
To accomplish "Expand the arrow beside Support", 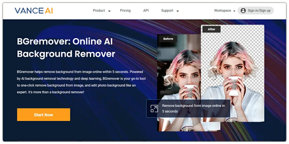I will point(177,11).
